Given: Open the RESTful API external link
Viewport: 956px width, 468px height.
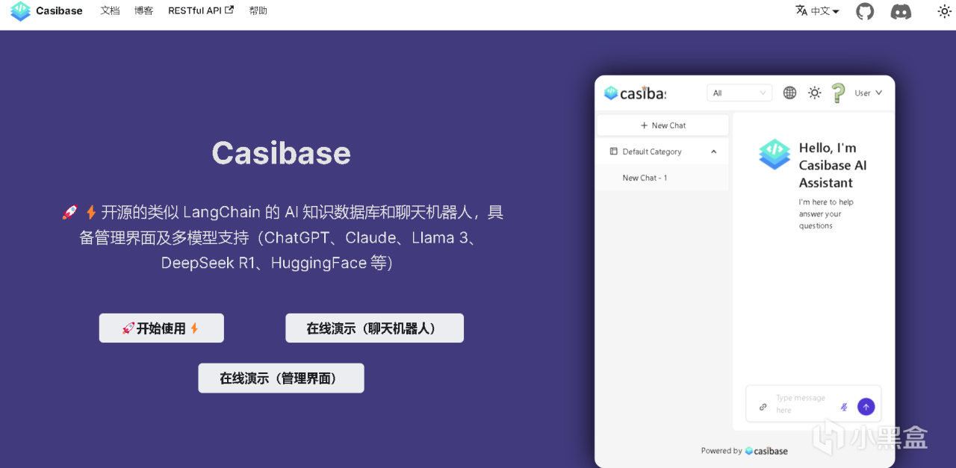Looking at the screenshot, I should pos(201,10).
